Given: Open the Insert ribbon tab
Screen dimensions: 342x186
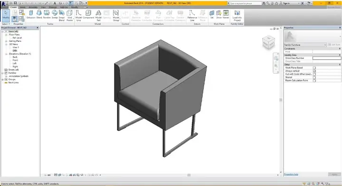Looking at the screenshot, I should tap(23, 7).
